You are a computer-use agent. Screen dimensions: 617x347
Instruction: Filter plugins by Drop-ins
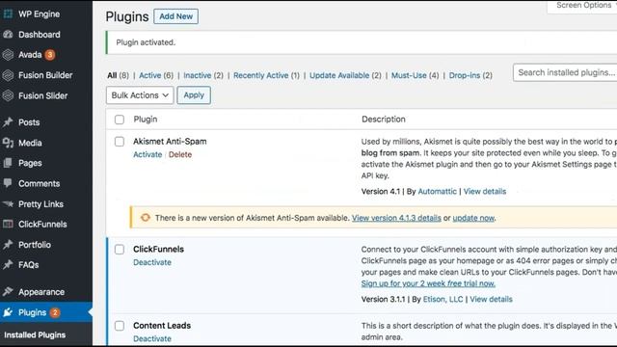[465, 75]
